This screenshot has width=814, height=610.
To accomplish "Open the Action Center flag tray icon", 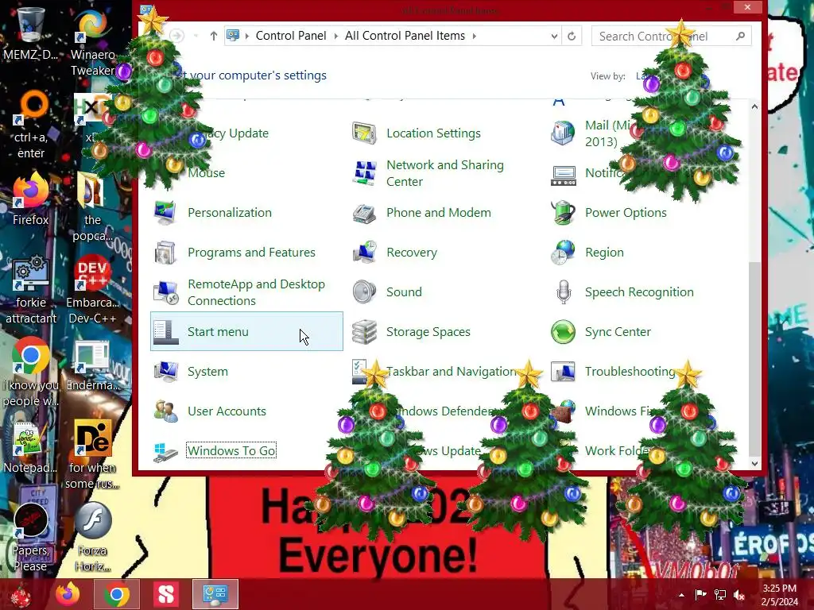I will (x=700, y=594).
